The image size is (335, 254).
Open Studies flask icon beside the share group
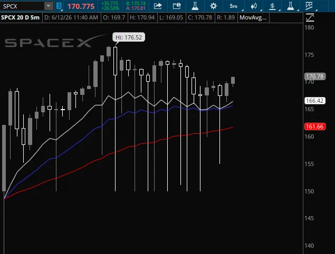coord(195,6)
